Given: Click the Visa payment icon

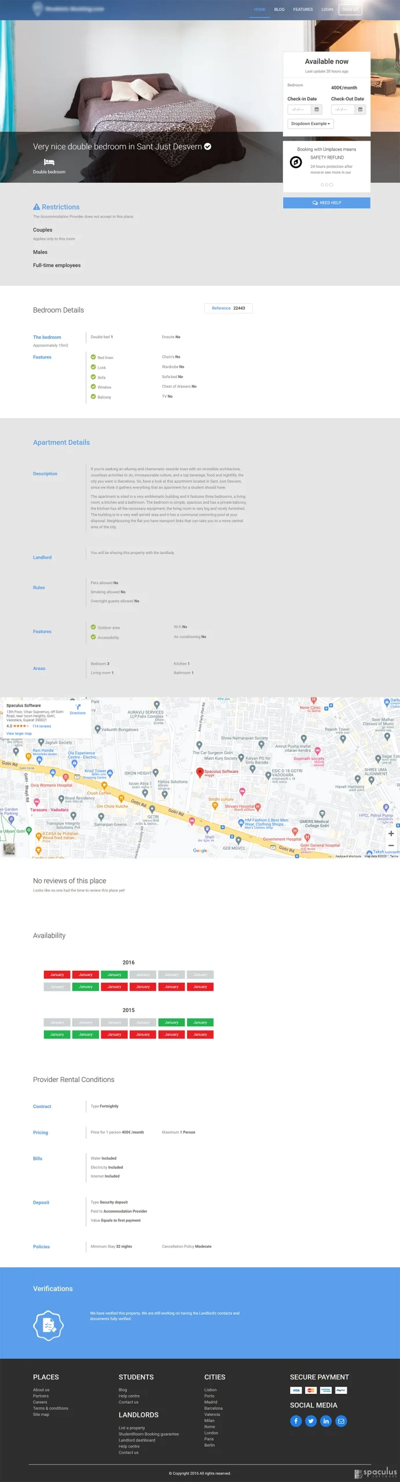Looking at the screenshot, I should tap(296, 1390).
